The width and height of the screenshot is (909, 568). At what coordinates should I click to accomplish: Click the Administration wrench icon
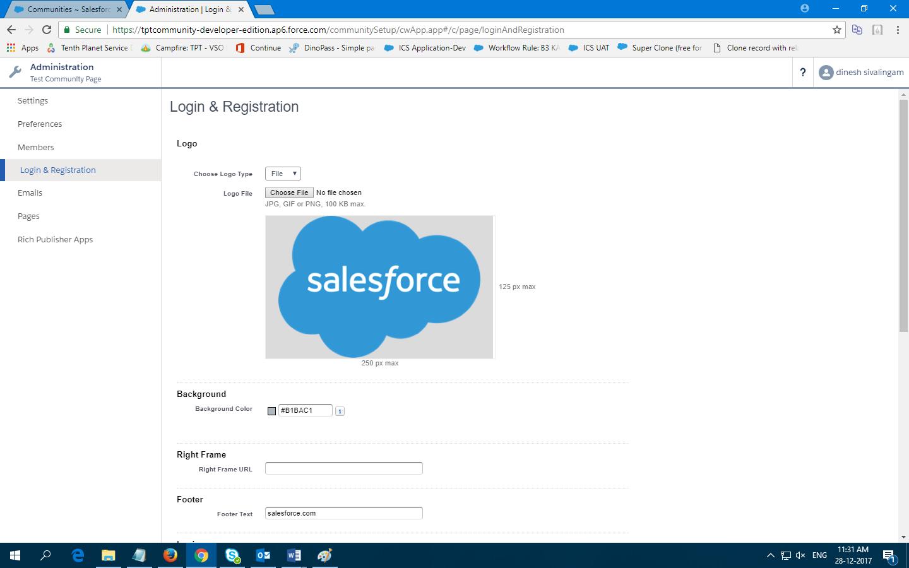click(x=15, y=72)
